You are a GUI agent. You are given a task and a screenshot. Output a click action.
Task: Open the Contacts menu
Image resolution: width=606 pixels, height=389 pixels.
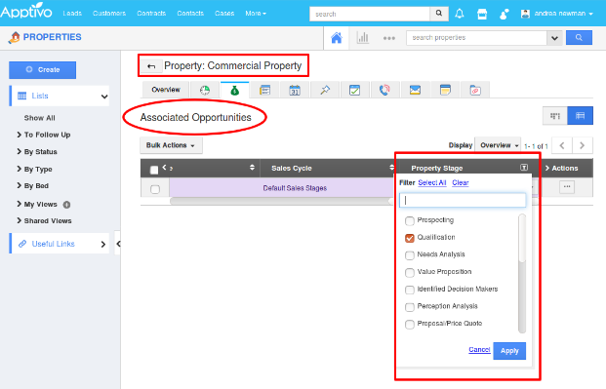tap(190, 13)
